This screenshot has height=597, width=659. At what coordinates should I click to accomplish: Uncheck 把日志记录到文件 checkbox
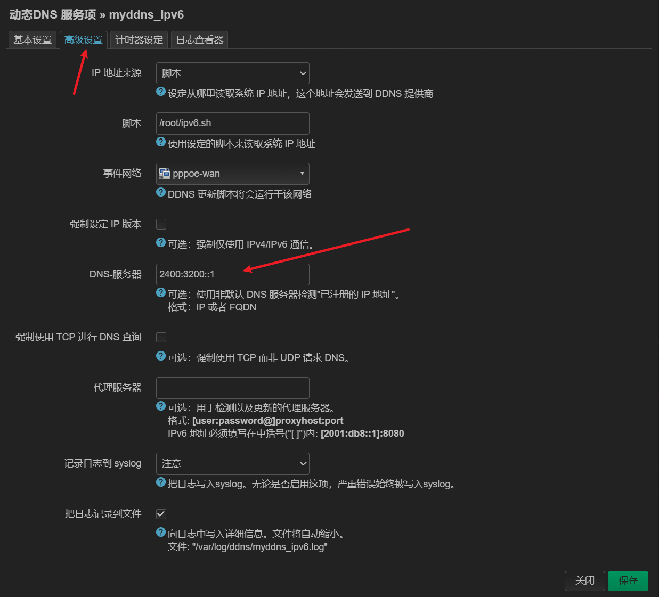tap(161, 514)
